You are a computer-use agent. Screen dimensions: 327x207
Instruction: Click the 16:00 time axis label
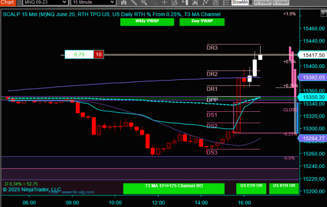tap(244, 203)
